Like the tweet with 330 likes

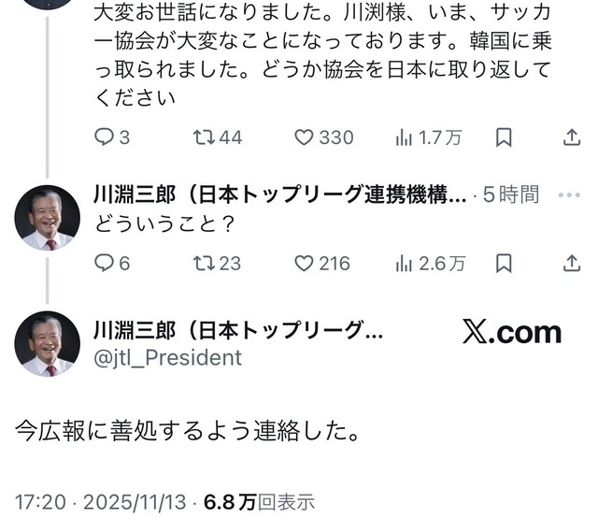(x=324, y=137)
